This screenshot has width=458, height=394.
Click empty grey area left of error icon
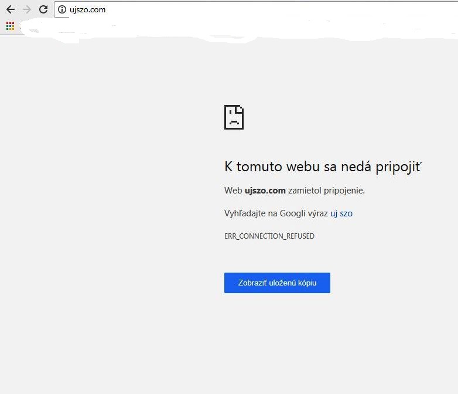point(117,117)
